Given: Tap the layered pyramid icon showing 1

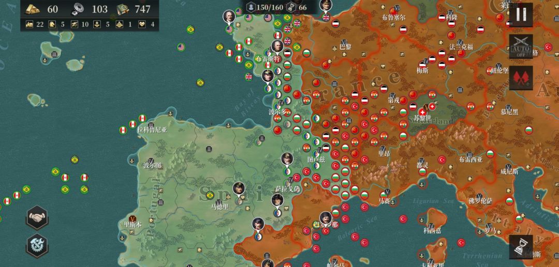Looking at the screenshot, I should coord(120,25).
